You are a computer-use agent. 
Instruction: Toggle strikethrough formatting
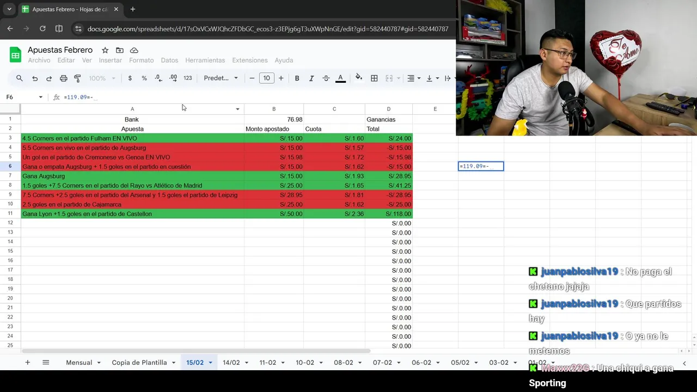click(326, 78)
